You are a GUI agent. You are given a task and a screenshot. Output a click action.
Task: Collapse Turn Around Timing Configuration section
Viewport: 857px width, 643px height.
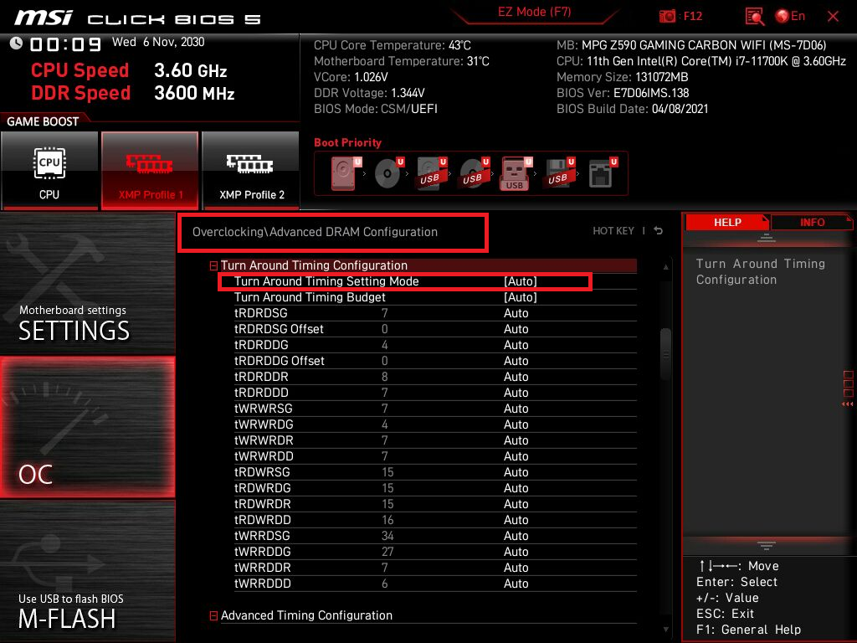[213, 266]
